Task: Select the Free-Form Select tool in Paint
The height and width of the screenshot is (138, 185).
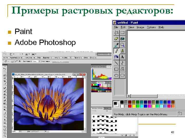Action: tap(116, 33)
